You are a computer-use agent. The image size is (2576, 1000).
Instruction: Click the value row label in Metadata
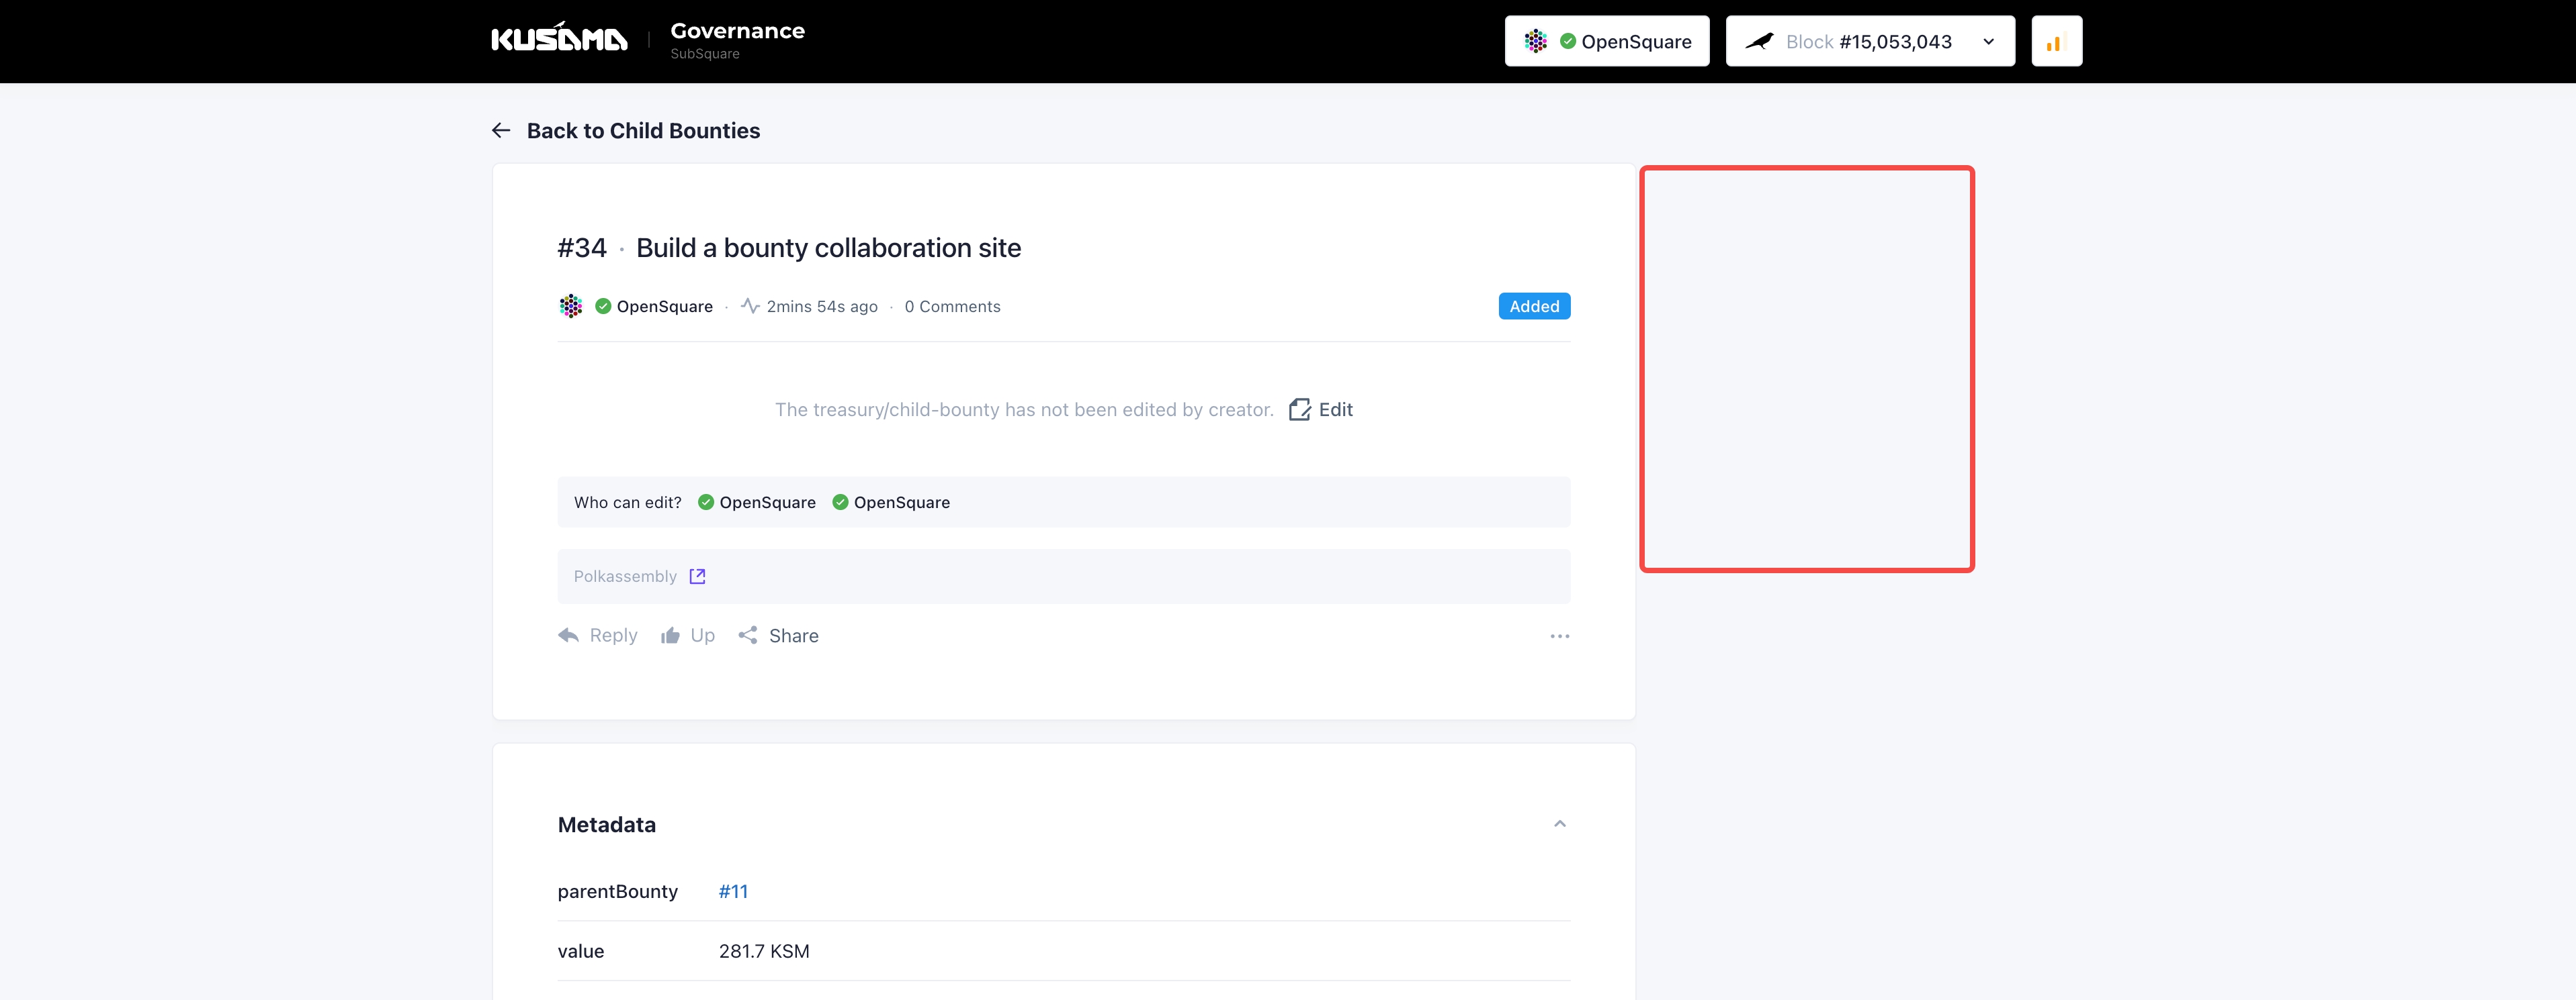(580, 951)
